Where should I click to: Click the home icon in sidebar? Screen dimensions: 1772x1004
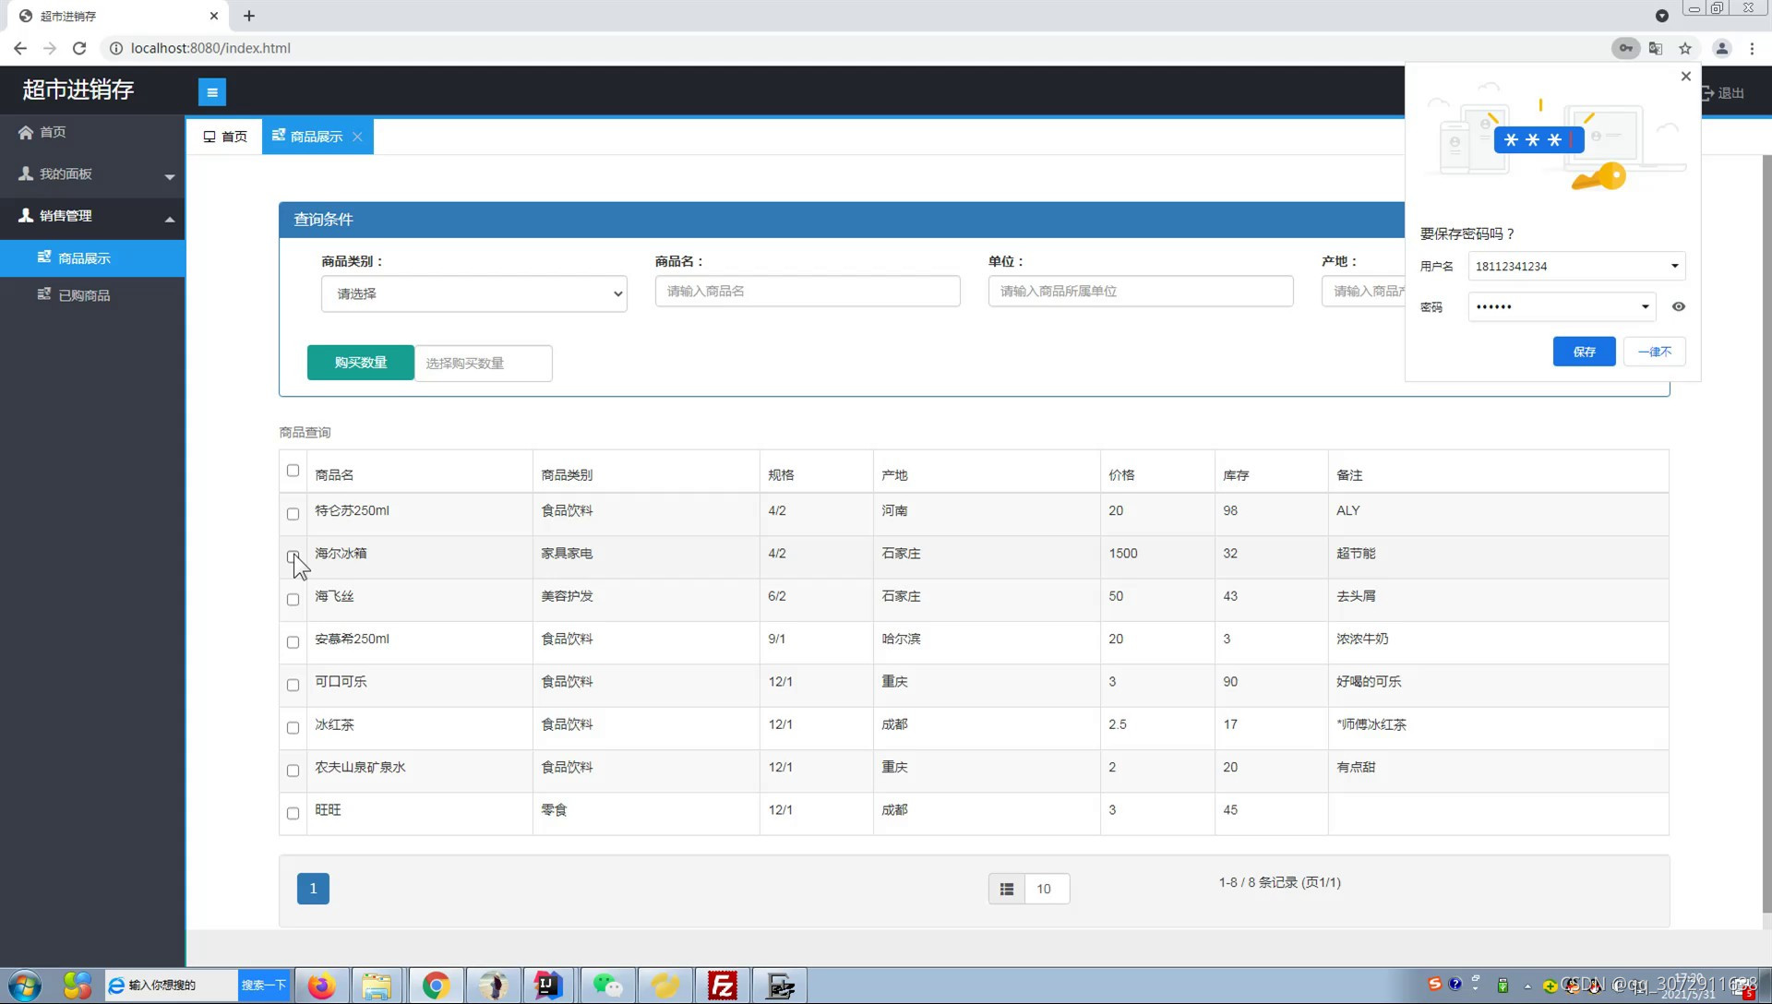pyautogui.click(x=26, y=132)
